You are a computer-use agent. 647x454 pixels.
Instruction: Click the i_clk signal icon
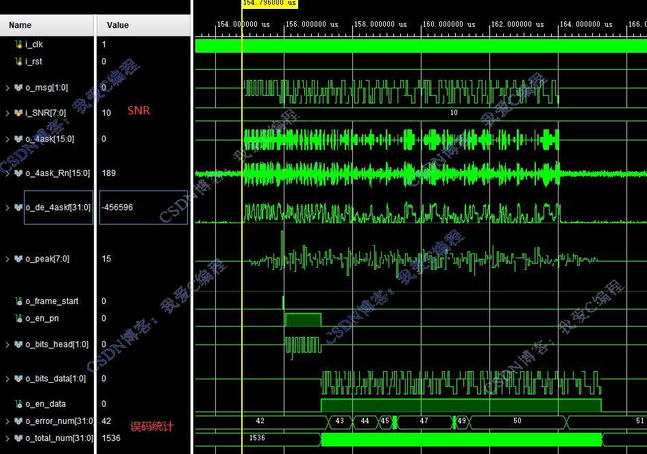tap(19, 45)
